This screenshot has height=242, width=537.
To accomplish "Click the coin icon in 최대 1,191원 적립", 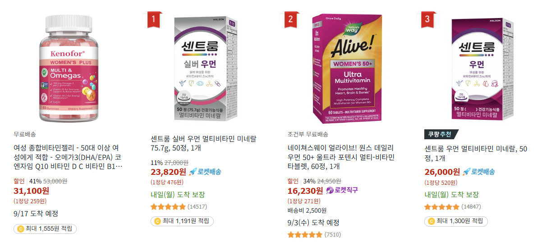I will click(x=157, y=221).
